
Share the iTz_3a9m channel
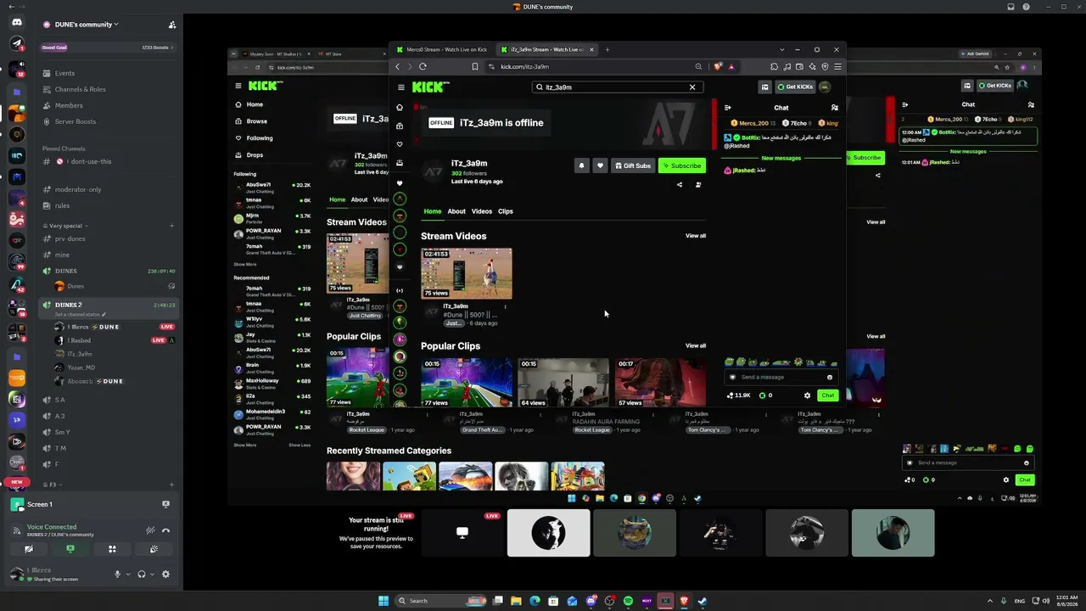tap(679, 184)
